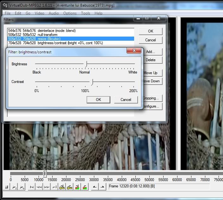Jump to the end of the video
The height and width of the screenshot is (200, 223).
(54, 187)
